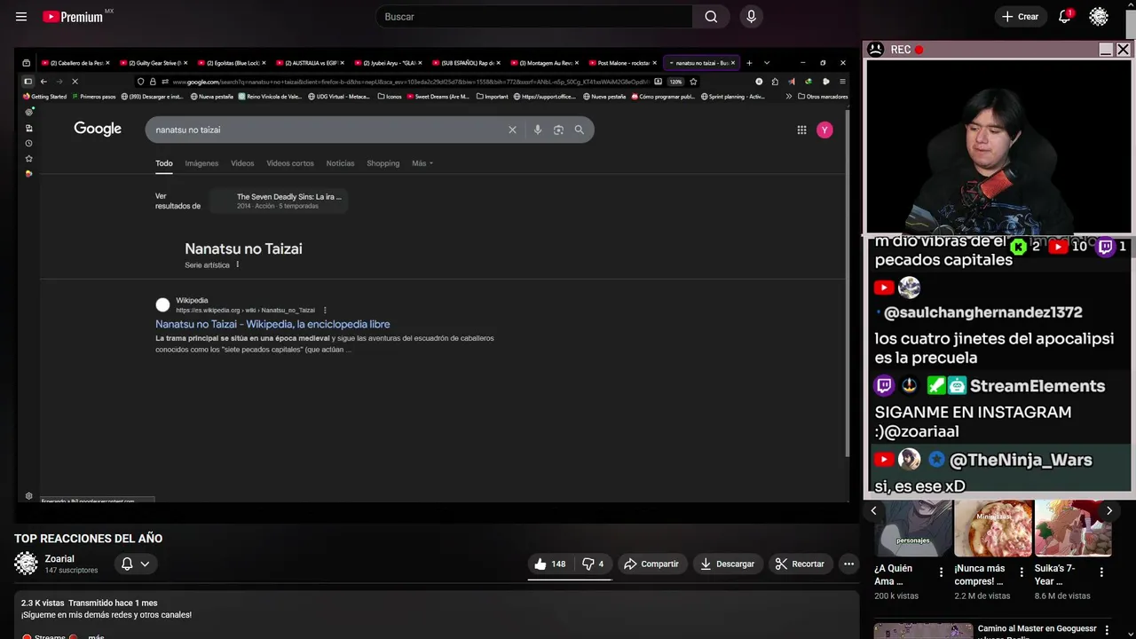The width and height of the screenshot is (1136, 639).
Task: Click 'TOP REACCIONES DEL AÑO' video title
Action: click(x=89, y=539)
